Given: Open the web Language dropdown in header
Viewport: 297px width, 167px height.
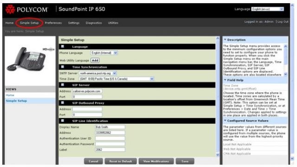Looking at the screenshot, I should tap(267, 9).
